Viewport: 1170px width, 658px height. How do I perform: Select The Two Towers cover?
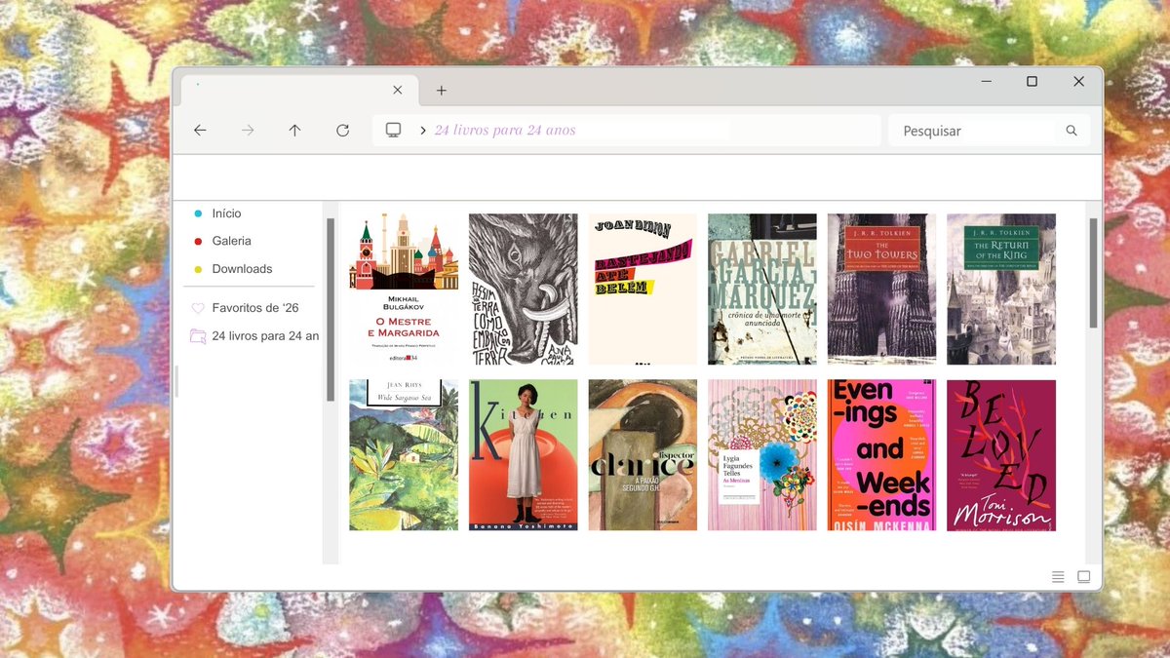[881, 290]
